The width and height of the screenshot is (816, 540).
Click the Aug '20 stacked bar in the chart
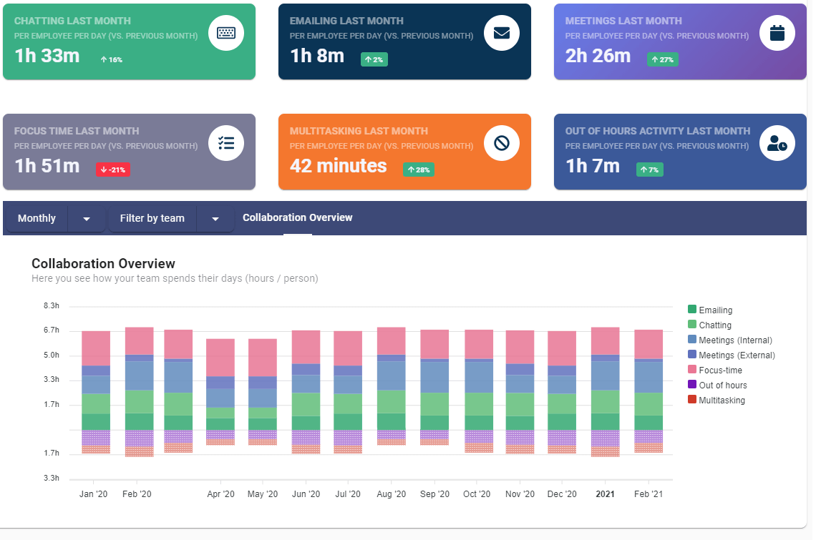pos(391,386)
